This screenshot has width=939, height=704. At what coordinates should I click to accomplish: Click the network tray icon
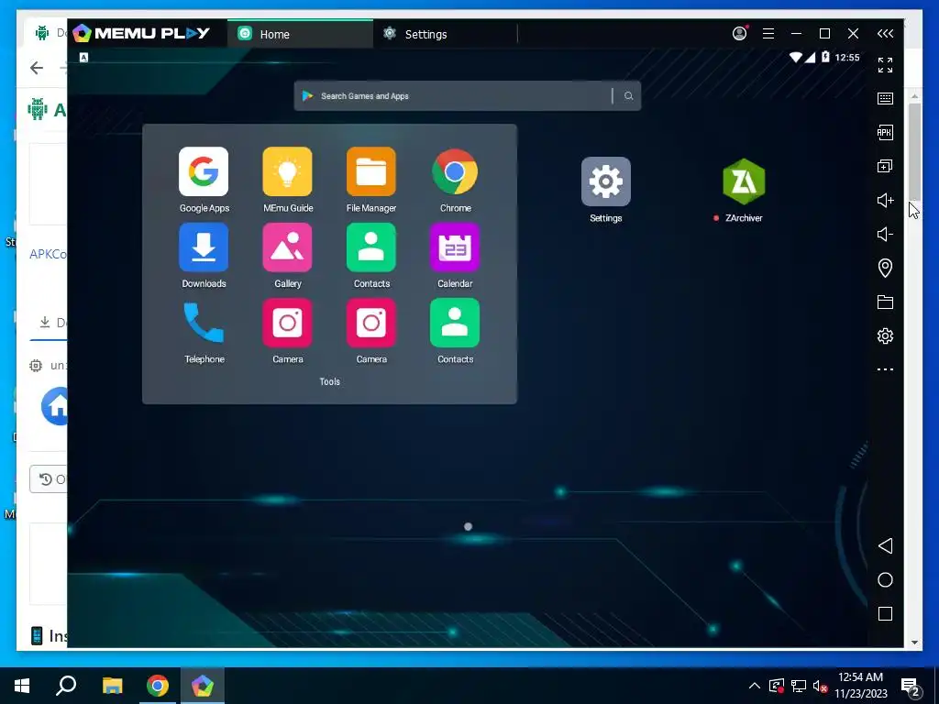[x=799, y=686]
